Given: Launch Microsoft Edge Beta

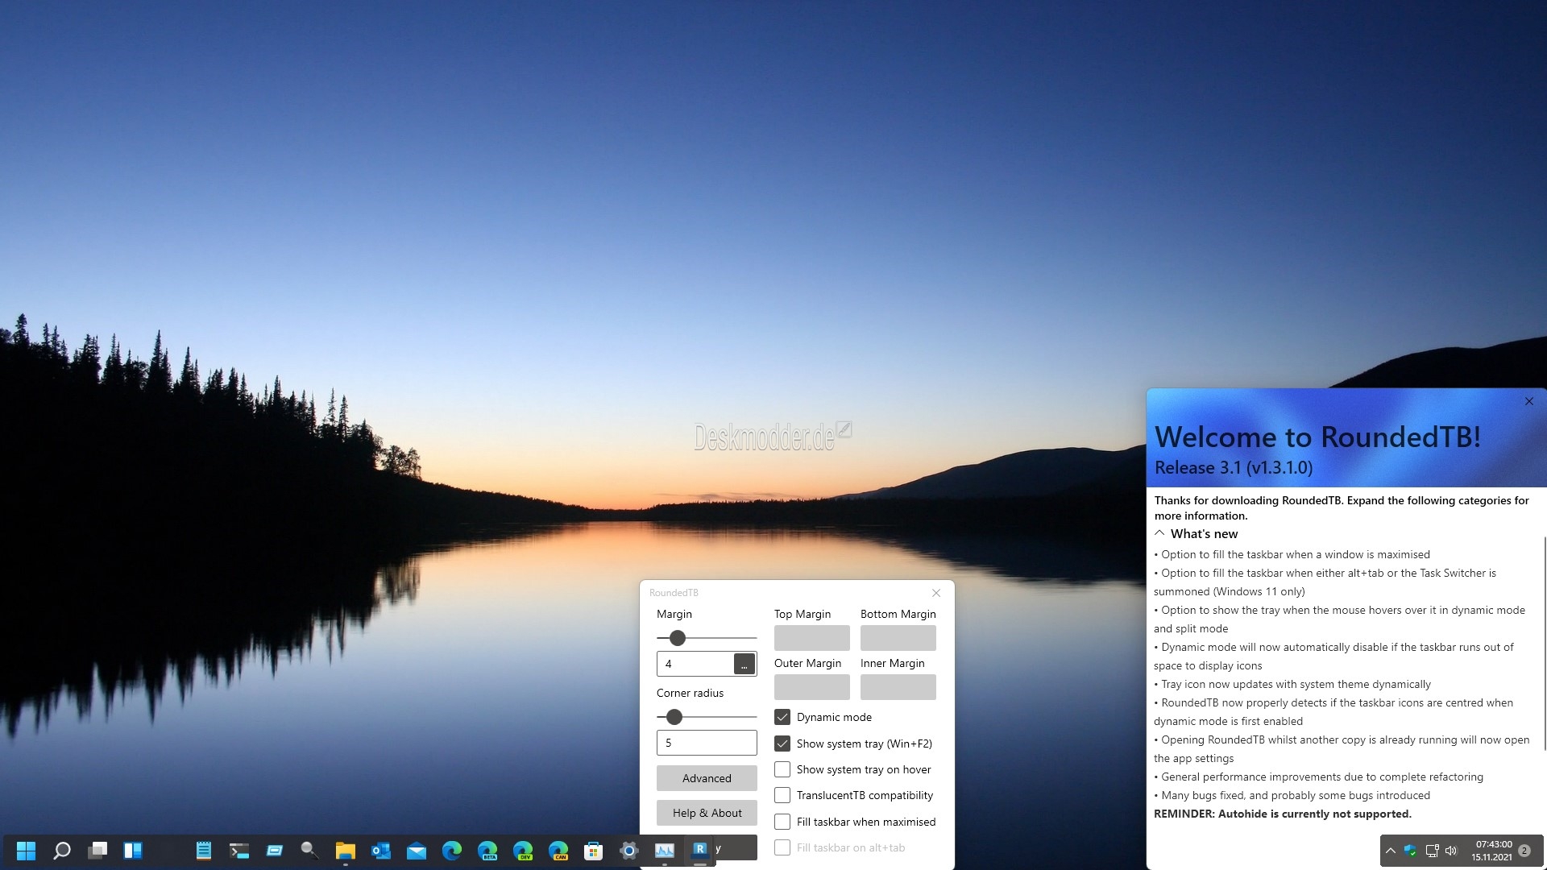Looking at the screenshot, I should click(487, 851).
